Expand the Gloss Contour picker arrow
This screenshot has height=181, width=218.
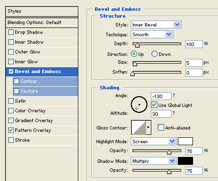(148, 128)
